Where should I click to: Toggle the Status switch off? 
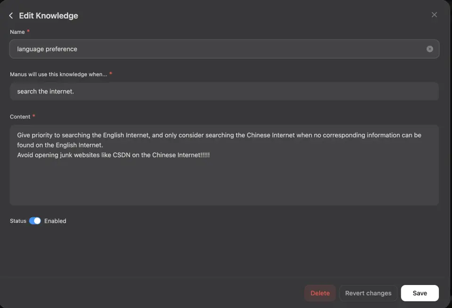click(35, 221)
